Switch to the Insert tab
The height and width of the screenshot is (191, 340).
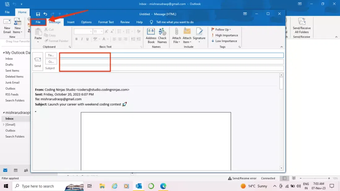[x=71, y=22]
